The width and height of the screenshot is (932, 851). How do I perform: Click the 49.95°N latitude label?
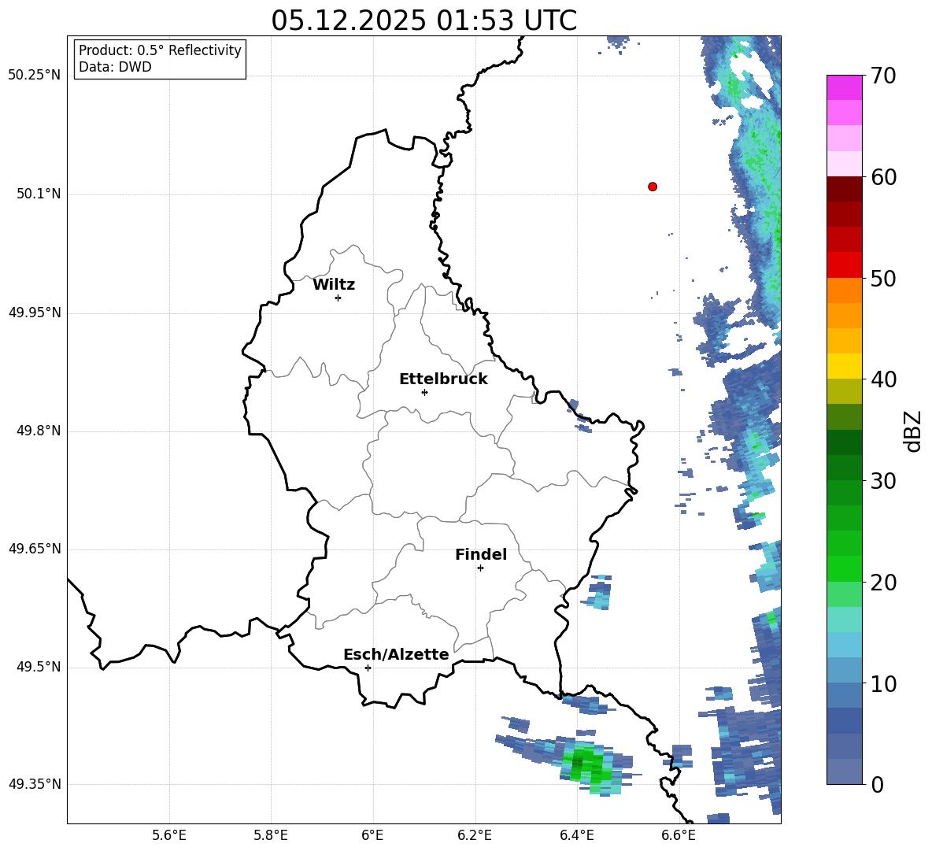tap(34, 313)
